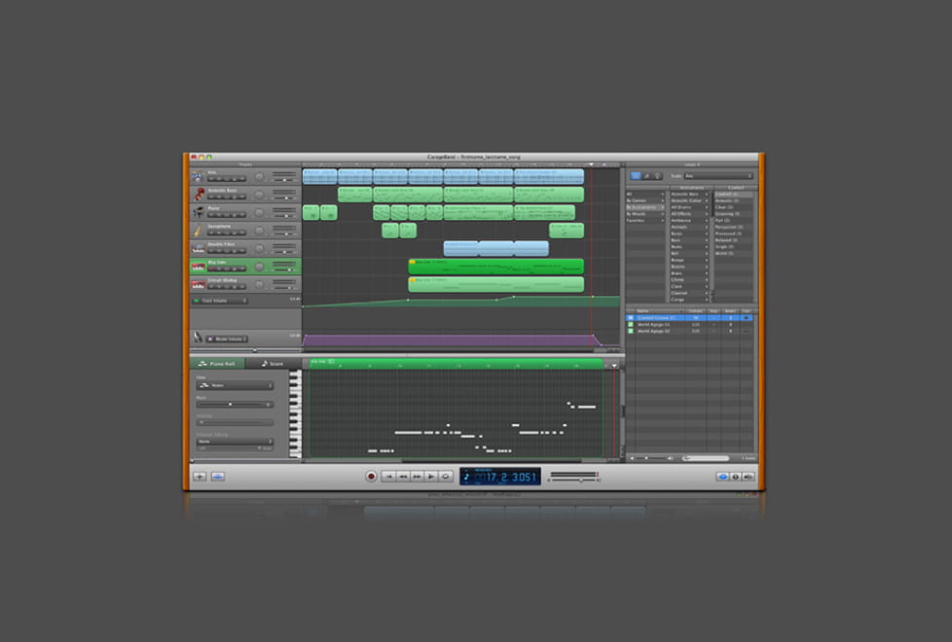
Task: Switch loop browser to podcast sounds view
Action: (x=657, y=175)
